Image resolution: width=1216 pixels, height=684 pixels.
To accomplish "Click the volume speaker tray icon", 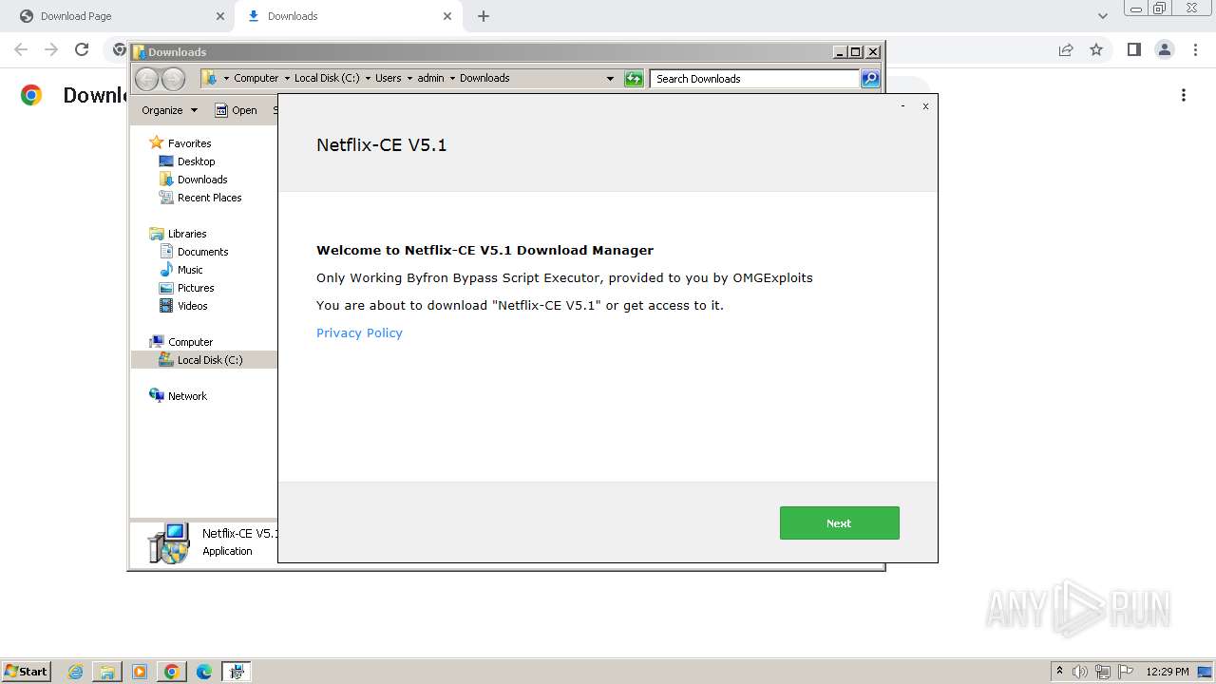I will (1080, 672).
